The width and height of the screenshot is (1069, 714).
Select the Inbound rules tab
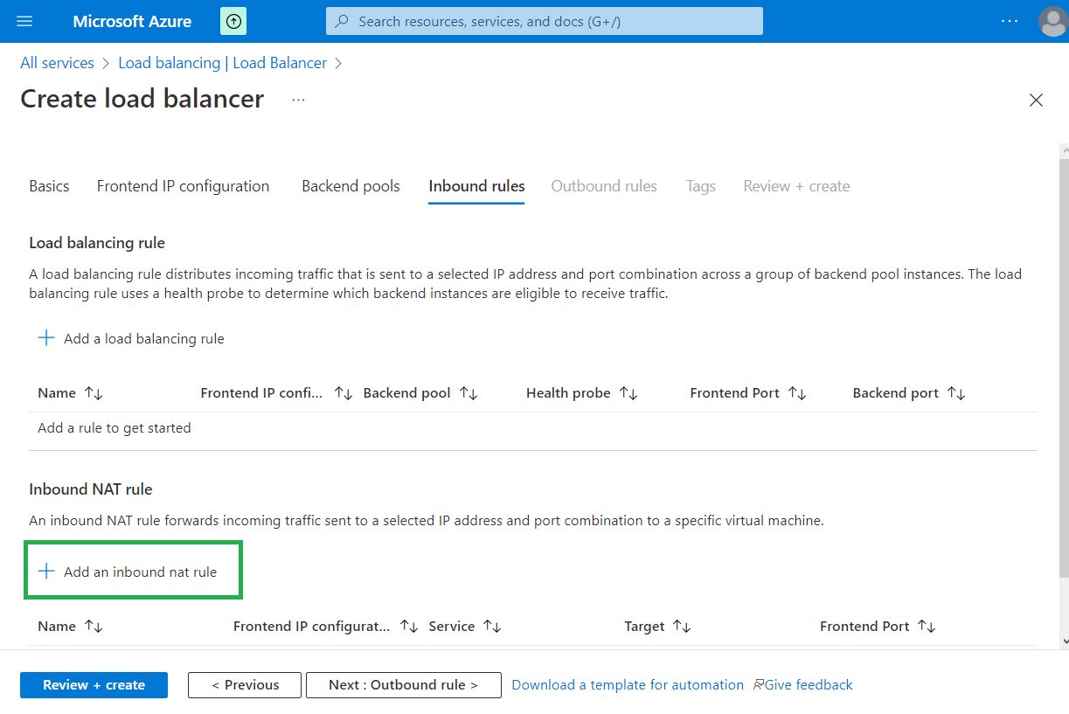point(476,186)
